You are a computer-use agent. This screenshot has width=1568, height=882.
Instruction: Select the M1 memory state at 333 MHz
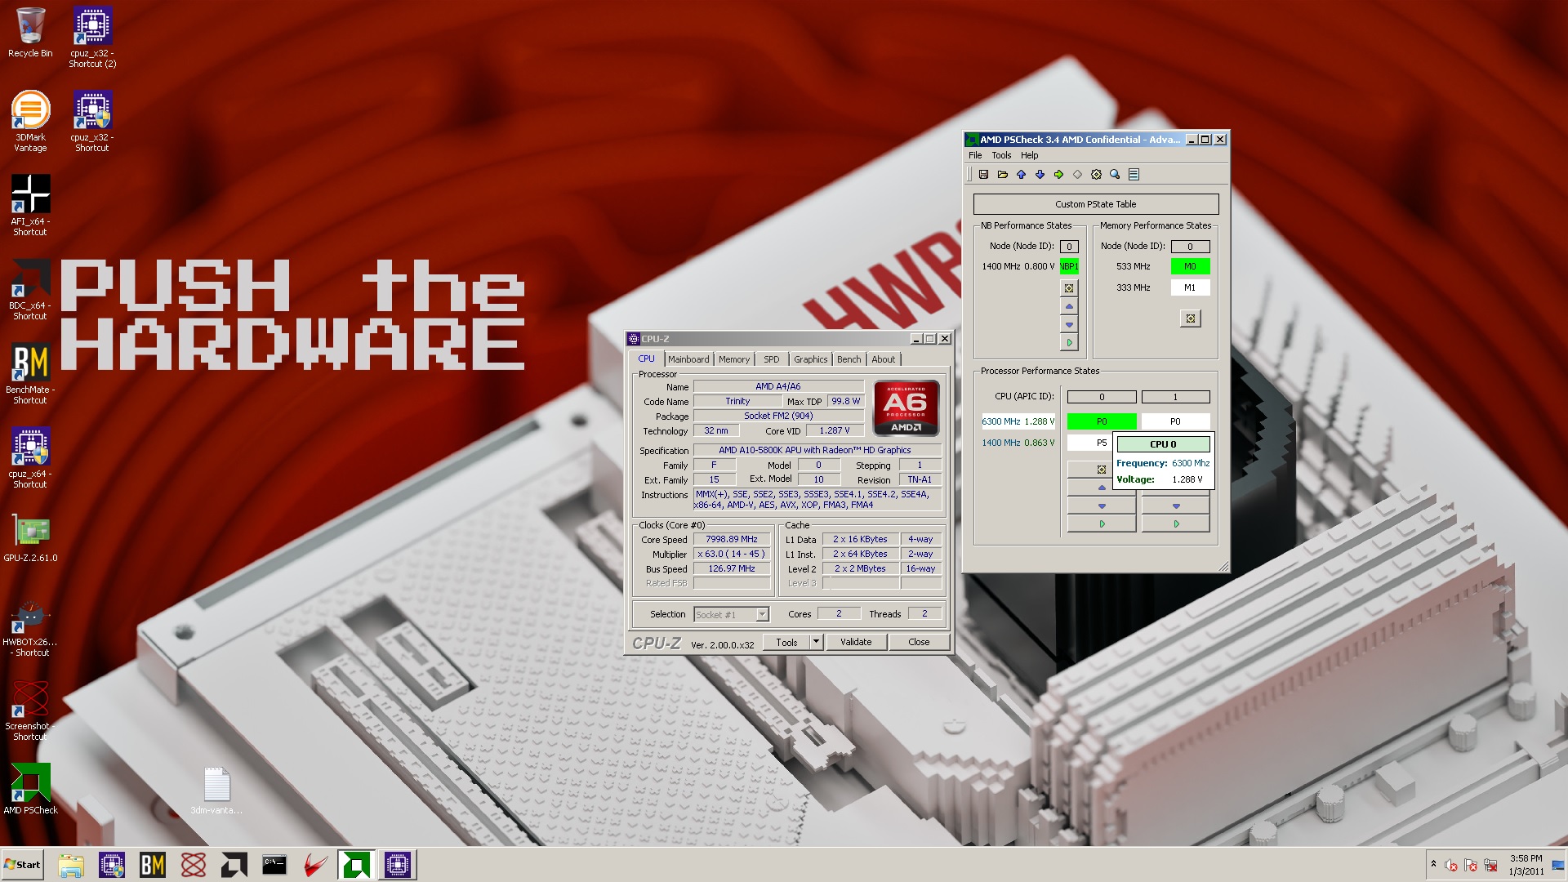click(1190, 287)
